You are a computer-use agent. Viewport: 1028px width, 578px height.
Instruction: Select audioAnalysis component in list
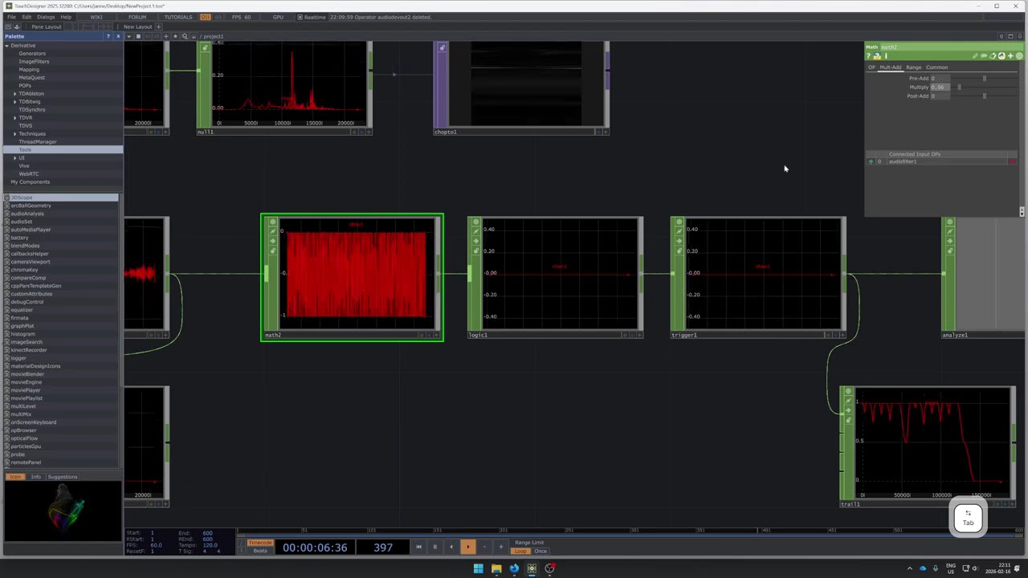pos(27,214)
